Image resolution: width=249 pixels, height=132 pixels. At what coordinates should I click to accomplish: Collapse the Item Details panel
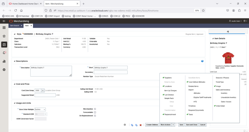point(213,39)
